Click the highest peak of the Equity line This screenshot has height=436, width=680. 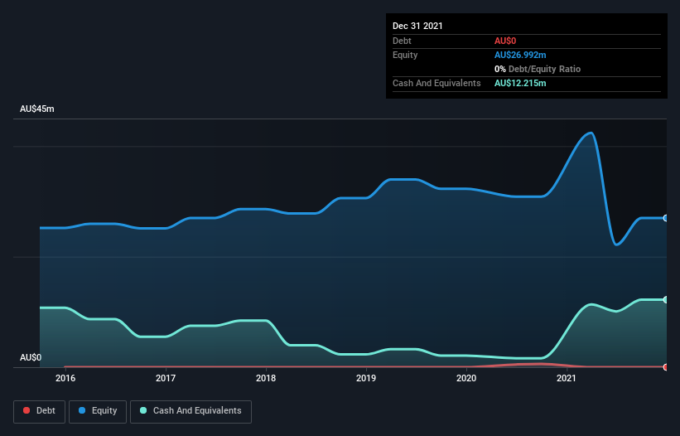pos(590,133)
